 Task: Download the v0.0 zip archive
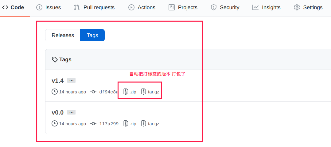pos(130,124)
